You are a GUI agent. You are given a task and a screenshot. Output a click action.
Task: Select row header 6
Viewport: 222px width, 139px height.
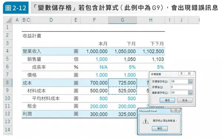pyautogui.click(x=7, y=67)
